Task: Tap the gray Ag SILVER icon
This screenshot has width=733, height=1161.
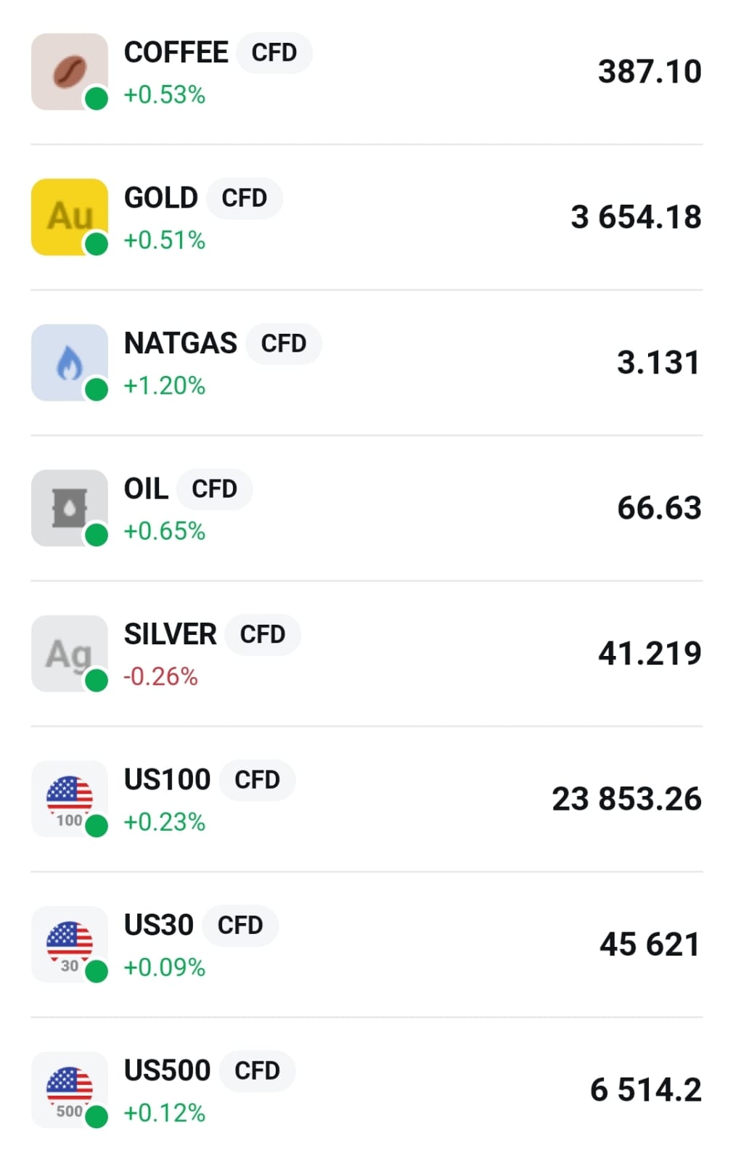Action: 69,653
